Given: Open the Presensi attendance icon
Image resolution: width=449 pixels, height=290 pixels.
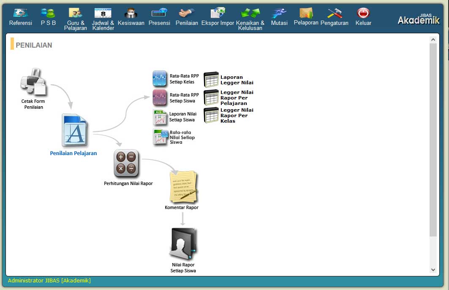Looking at the screenshot, I should tap(159, 13).
